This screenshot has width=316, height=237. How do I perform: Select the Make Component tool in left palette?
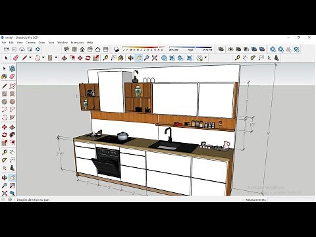(x=13, y=68)
